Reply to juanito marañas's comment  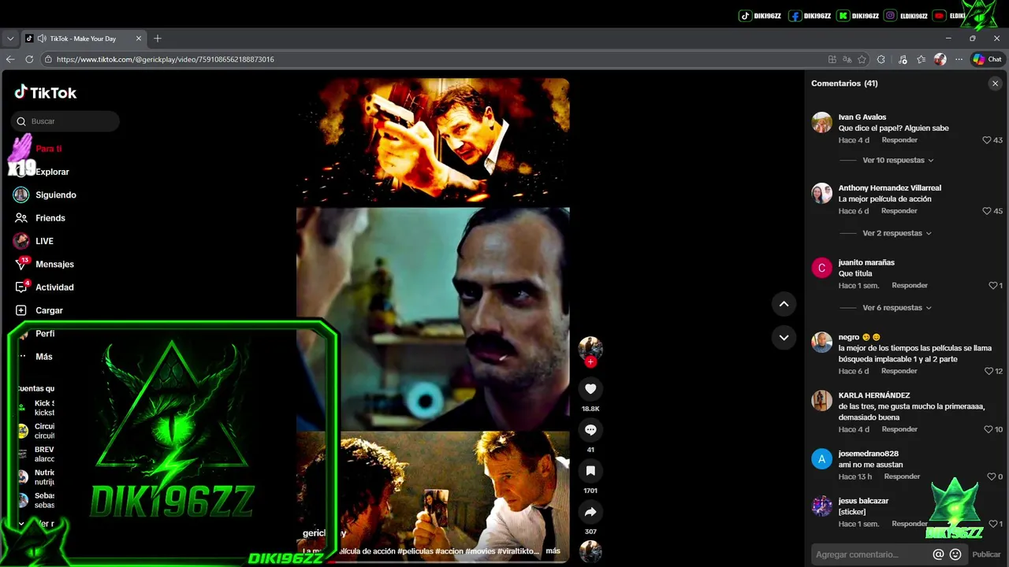click(910, 286)
